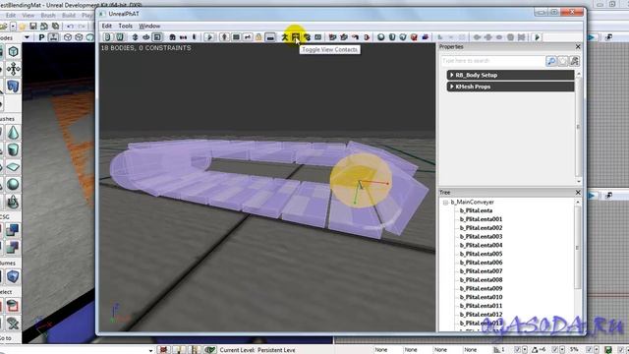Select b_PlitaLenta011 in Tree
Image resolution: width=629 pixels, height=354 pixels.
coord(481,306)
